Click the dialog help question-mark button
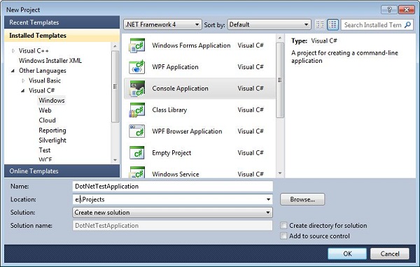The width and height of the screenshot is (420, 267). point(389,10)
